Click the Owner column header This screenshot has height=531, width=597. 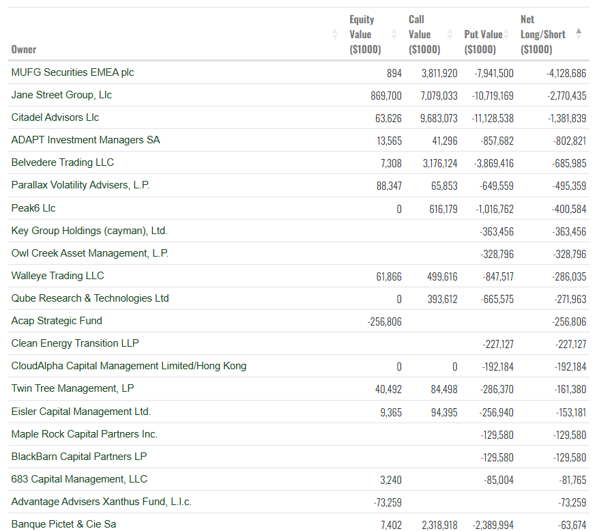coord(24,50)
